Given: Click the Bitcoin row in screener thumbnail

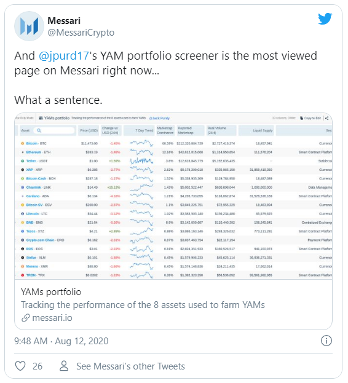Looking at the screenshot, I should (x=173, y=143).
